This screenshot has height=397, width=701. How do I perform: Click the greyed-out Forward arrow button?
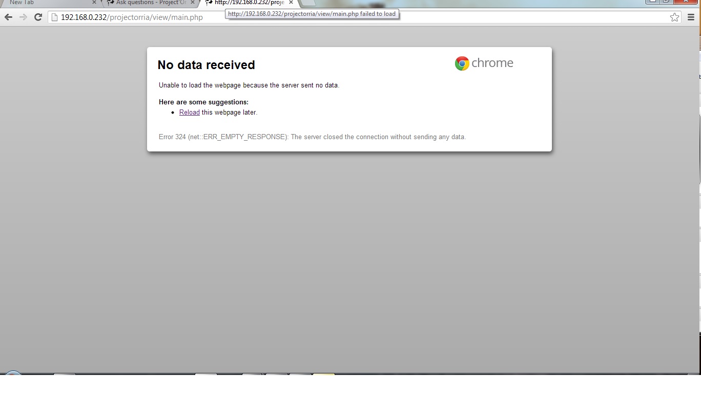click(23, 17)
